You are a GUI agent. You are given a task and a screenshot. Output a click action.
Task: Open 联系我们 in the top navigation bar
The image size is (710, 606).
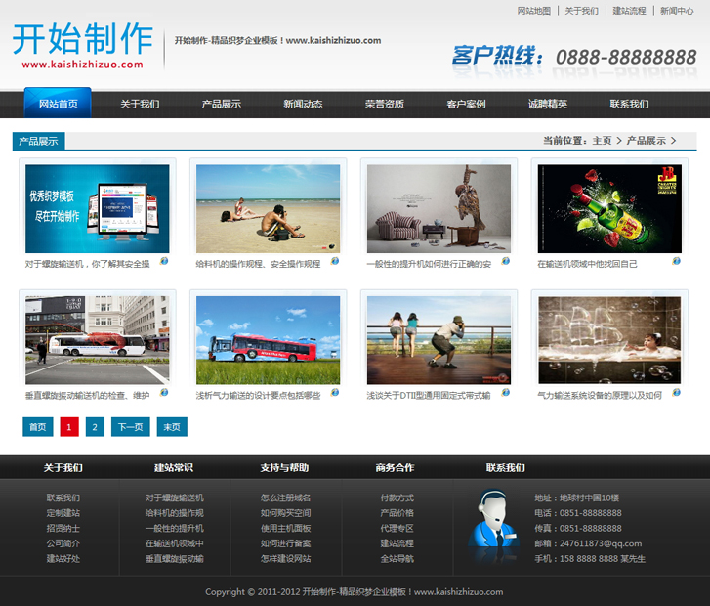tap(629, 104)
